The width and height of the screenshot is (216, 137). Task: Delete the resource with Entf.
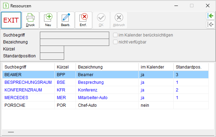[x=83, y=20]
